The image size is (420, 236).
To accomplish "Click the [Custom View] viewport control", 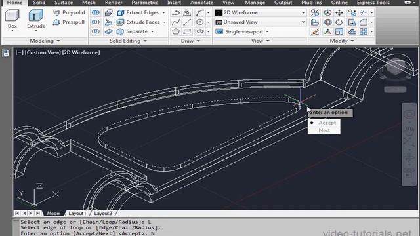I will coord(42,52).
